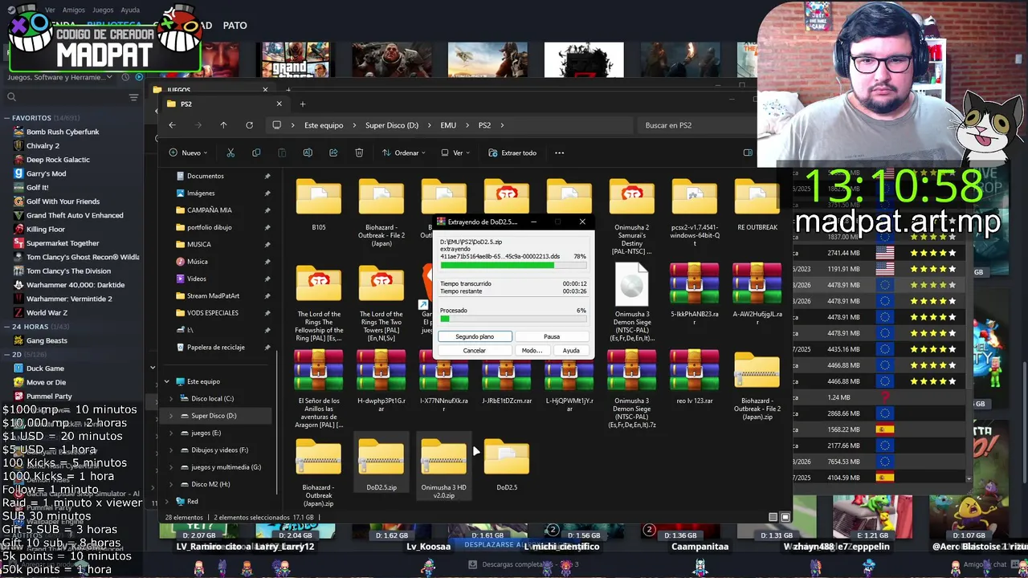
Task: Open Steam Amigos menu
Action: point(74,10)
